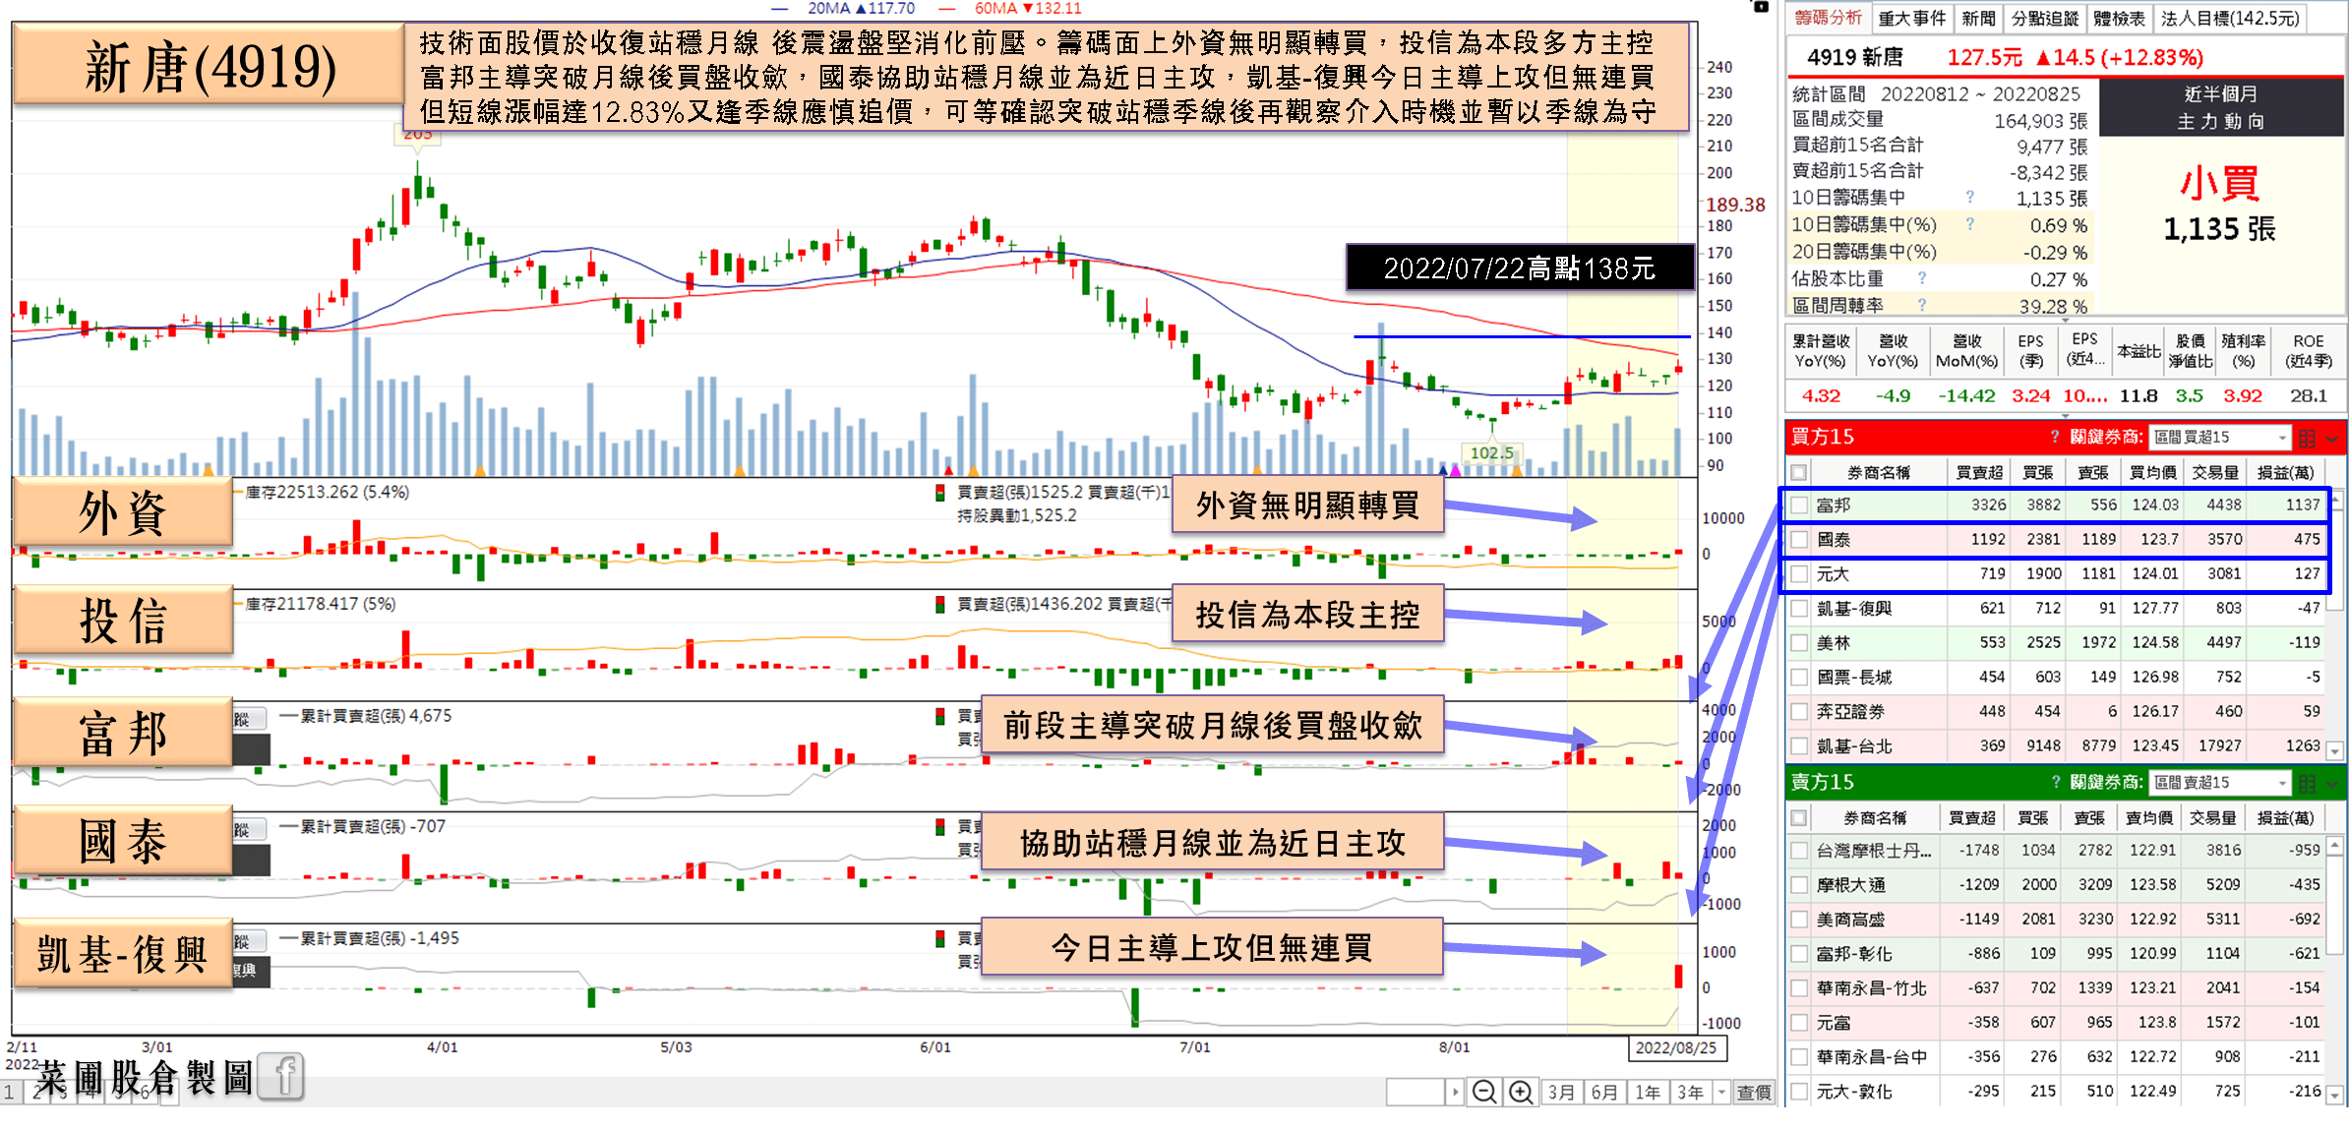The width and height of the screenshot is (2349, 1130).
Task: Click the small black icon above the price axis
Action: point(1761,7)
